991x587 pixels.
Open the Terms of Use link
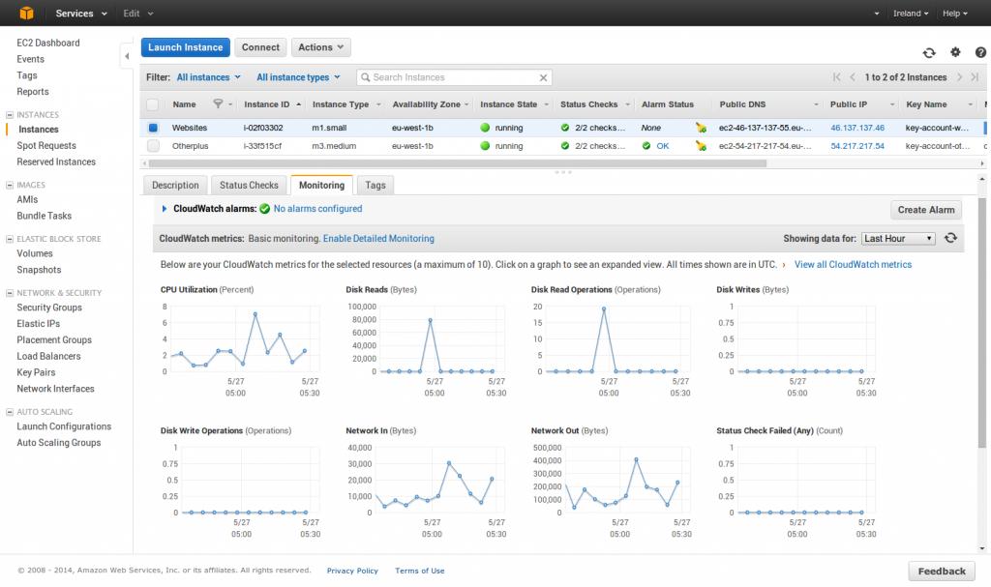click(420, 571)
